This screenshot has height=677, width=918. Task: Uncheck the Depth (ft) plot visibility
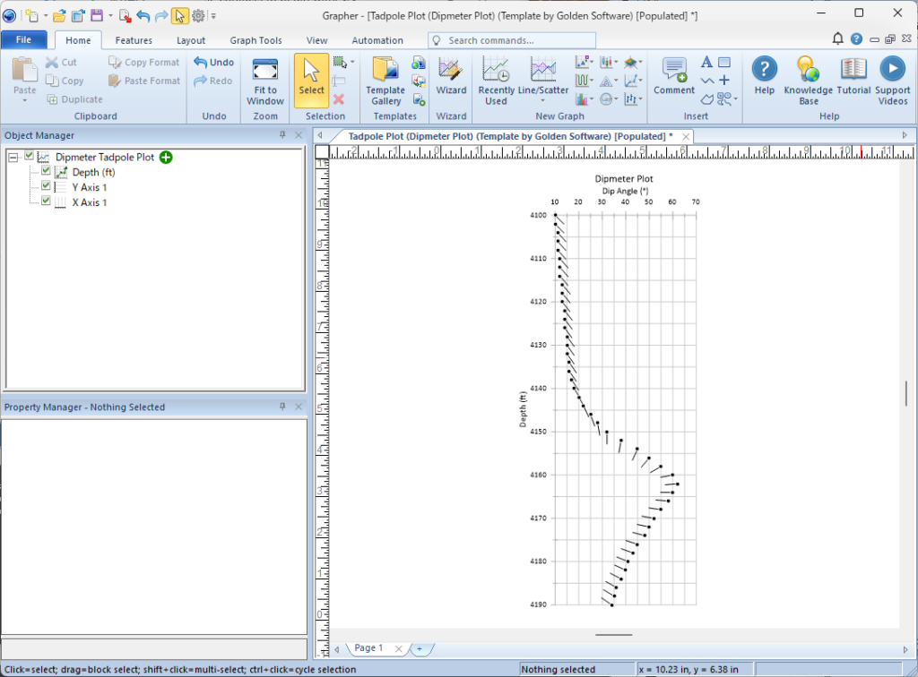(47, 171)
